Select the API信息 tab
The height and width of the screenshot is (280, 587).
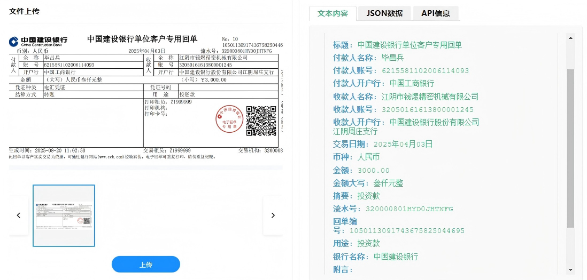point(435,13)
